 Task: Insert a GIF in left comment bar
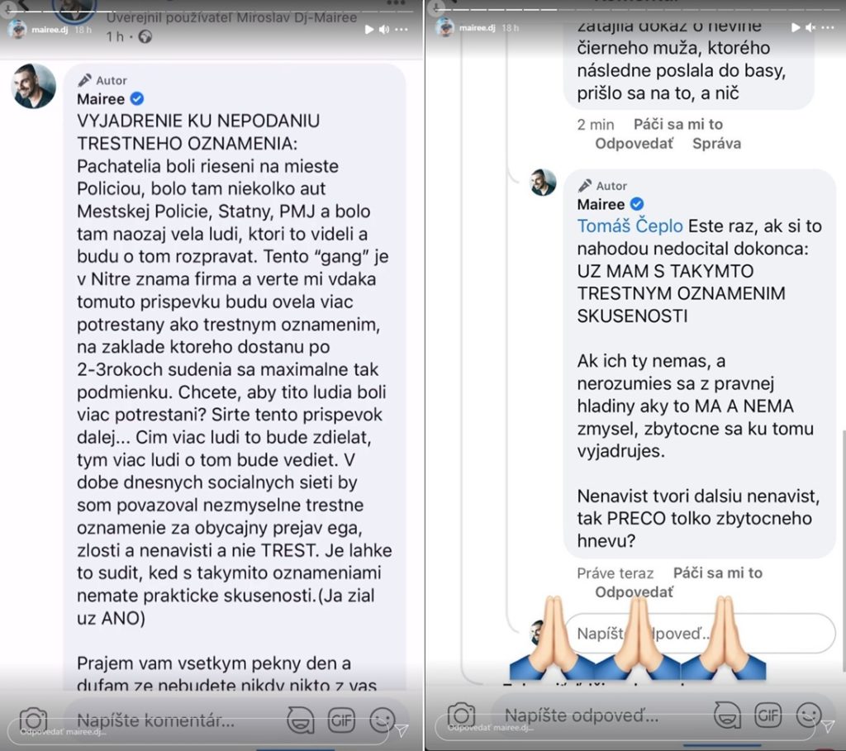[341, 719]
